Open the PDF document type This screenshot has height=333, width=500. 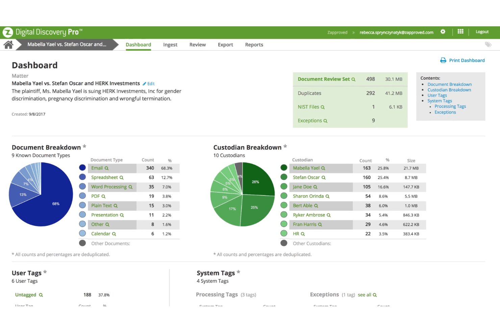click(96, 196)
